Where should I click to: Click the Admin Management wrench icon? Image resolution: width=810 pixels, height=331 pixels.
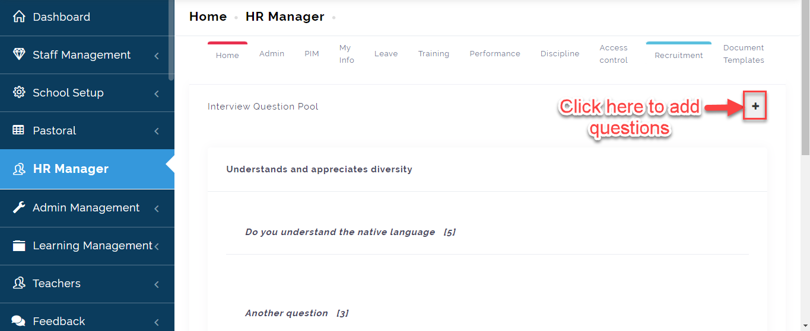[19, 207]
